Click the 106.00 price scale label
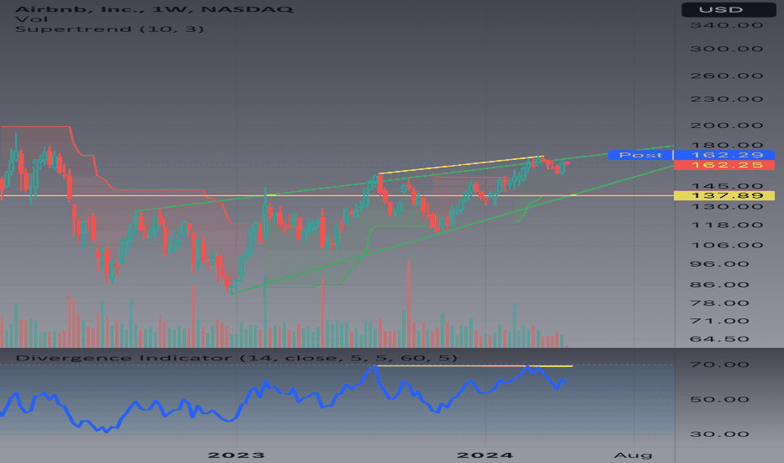The width and height of the screenshot is (784, 463). point(727,245)
